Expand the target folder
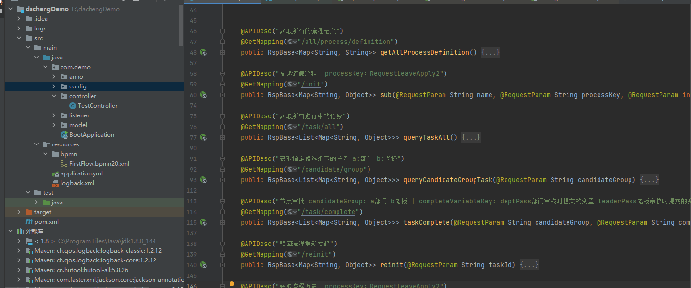 [19, 212]
